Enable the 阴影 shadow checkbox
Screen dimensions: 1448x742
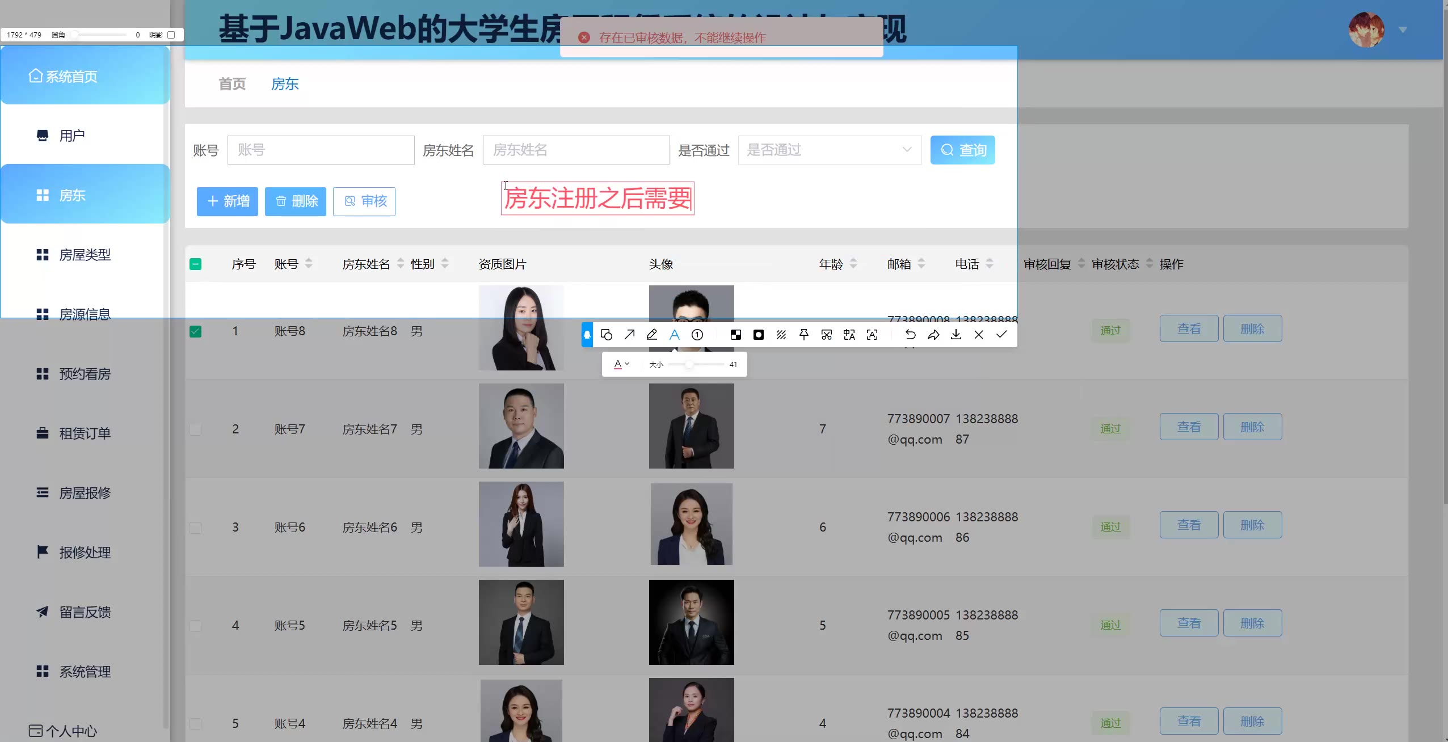(171, 35)
